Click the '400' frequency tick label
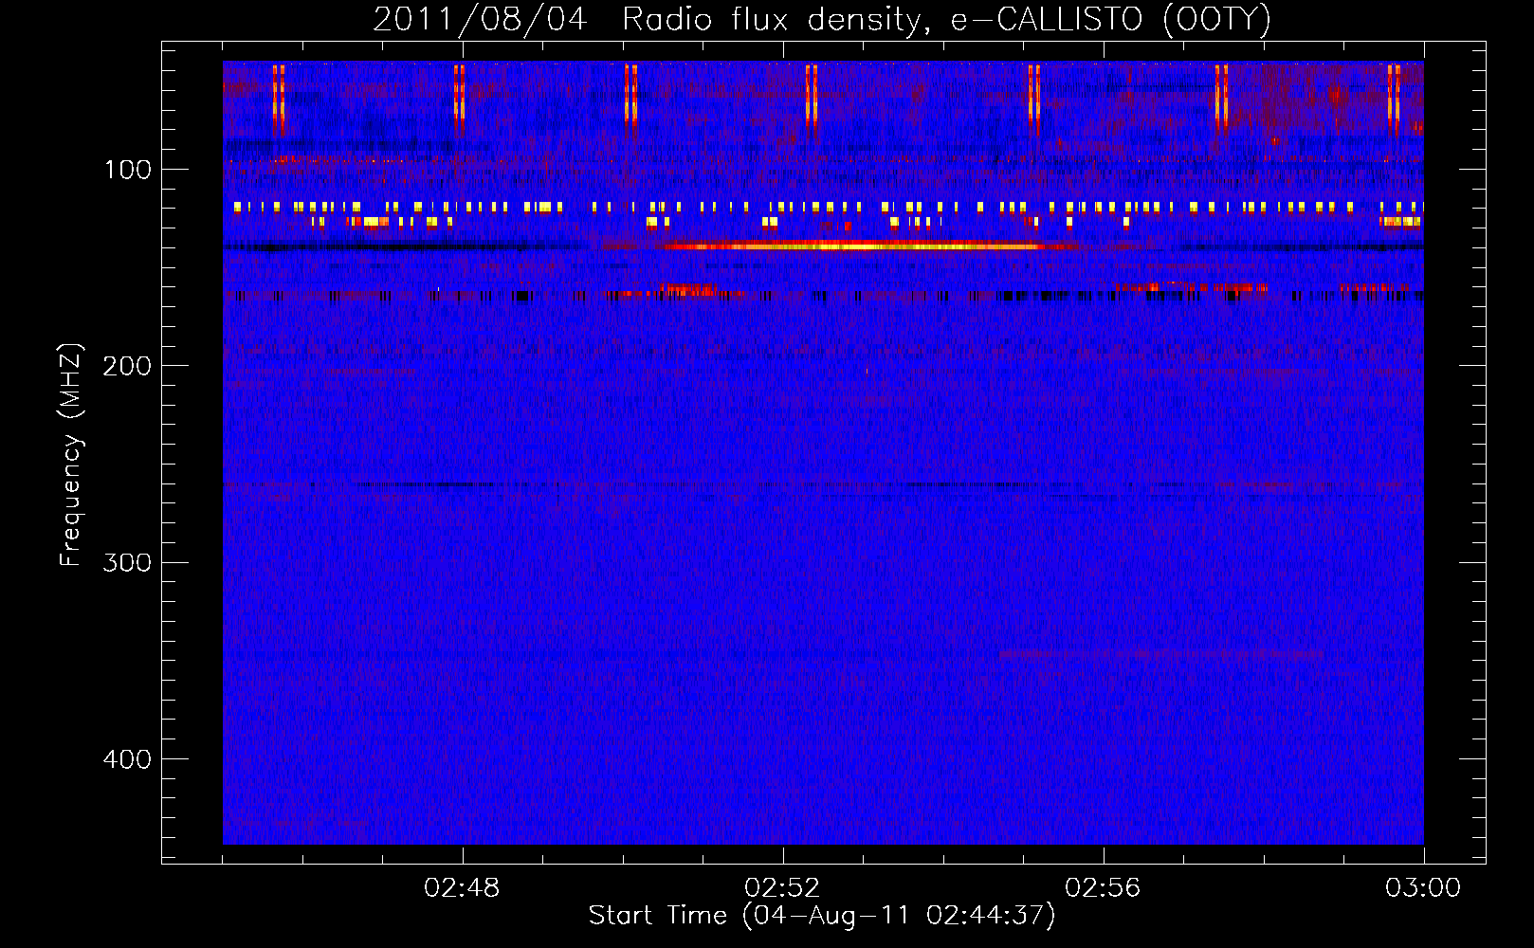The width and height of the screenshot is (1534, 948). coord(127,759)
